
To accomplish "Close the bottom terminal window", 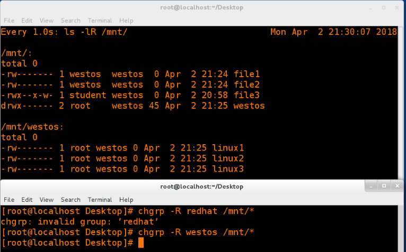I will click(397, 186).
